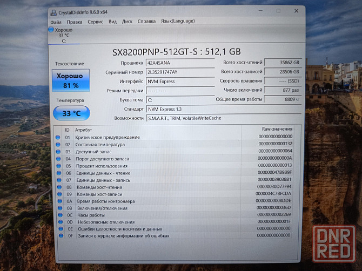
Task: Click status dot for 04 Порог доступного запаса
Action: tap(58, 159)
